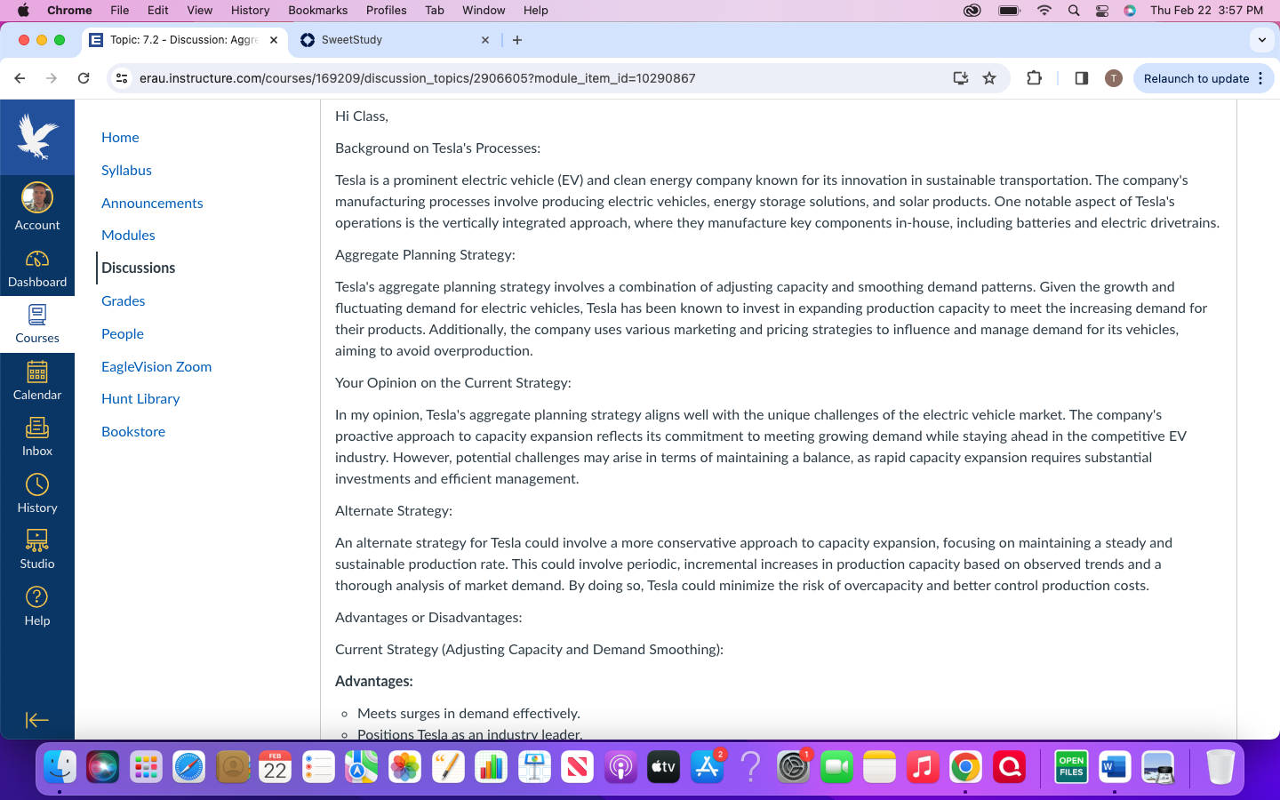Open System Settings from the Dock
1280x800 pixels.
(x=793, y=767)
